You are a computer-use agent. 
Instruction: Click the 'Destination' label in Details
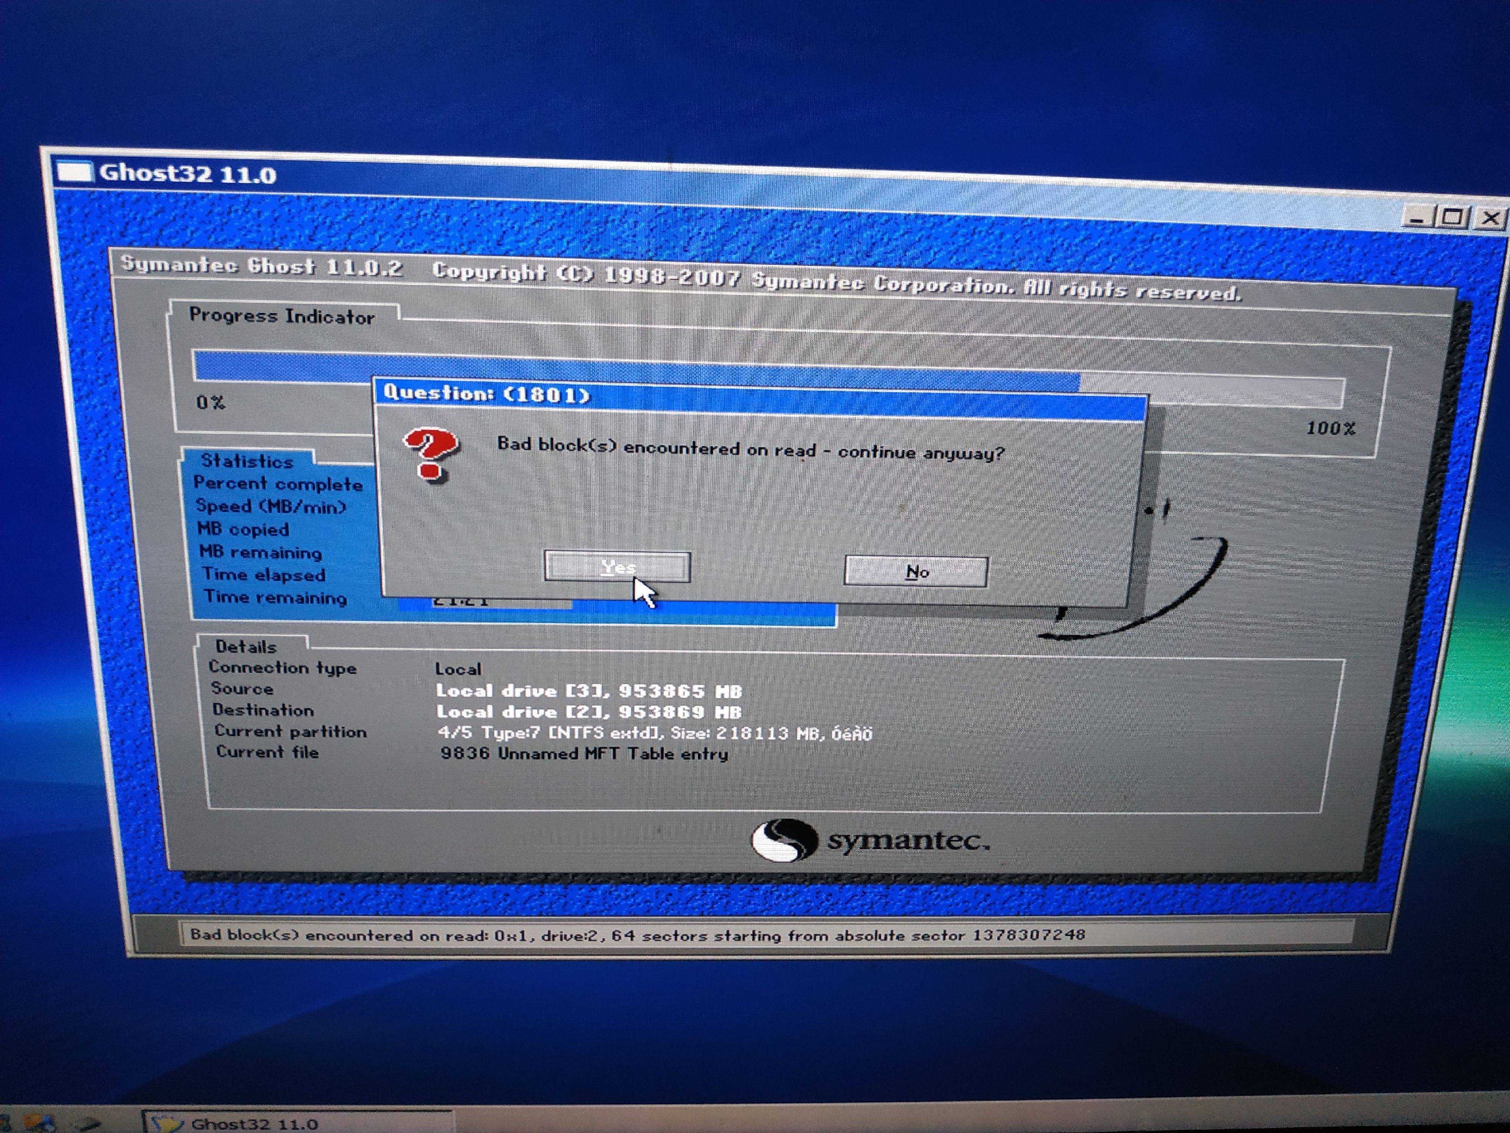tap(263, 710)
